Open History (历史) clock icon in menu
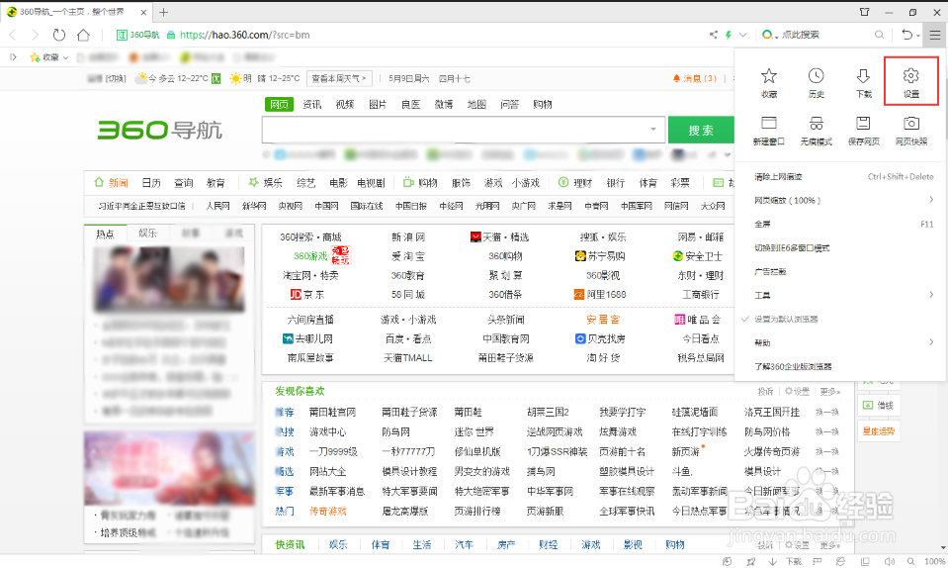The width and height of the screenshot is (948, 568). coord(817,82)
